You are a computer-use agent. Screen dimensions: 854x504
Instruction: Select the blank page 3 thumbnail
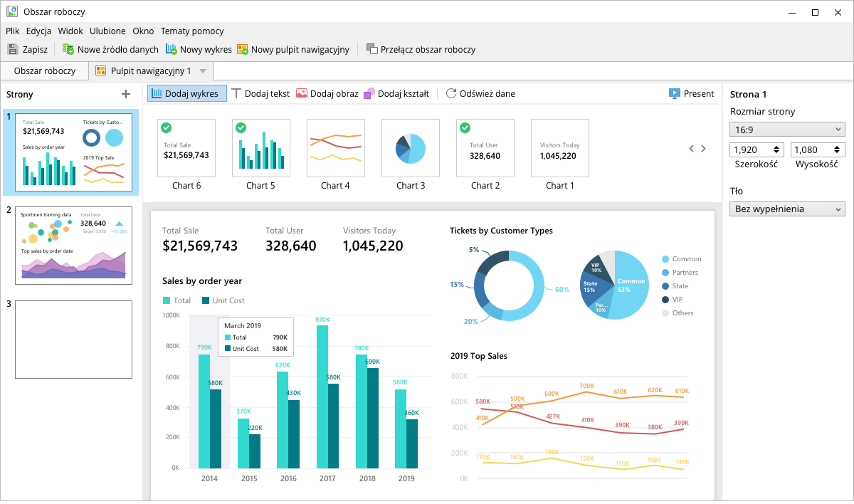tap(73, 340)
